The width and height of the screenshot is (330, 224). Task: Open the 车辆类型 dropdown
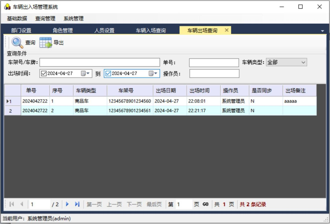[x=303, y=62]
